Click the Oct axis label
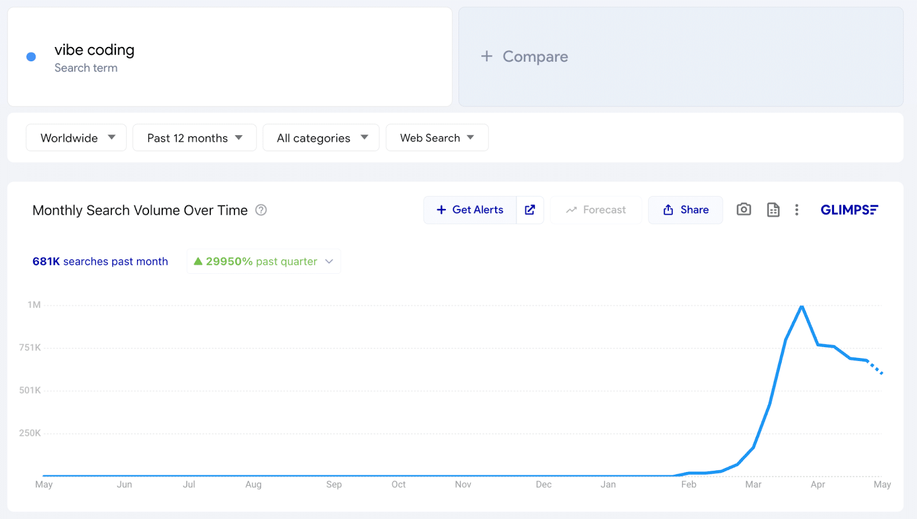 tap(398, 485)
